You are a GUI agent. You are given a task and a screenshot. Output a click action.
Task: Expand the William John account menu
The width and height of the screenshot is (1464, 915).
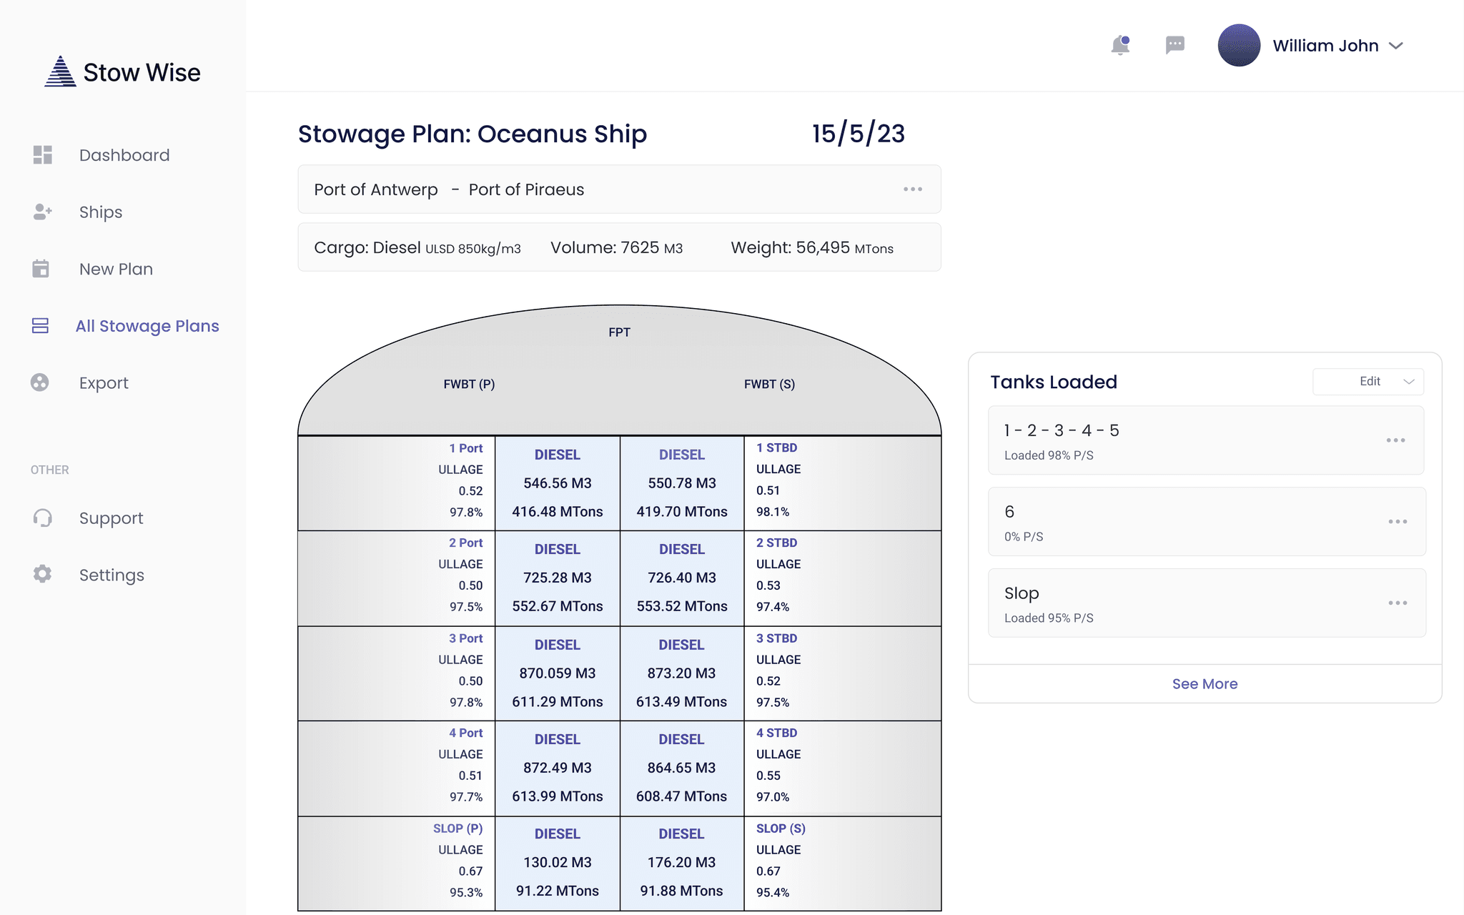(1395, 46)
